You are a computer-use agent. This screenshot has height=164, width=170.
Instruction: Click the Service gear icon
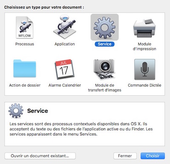[105, 27]
